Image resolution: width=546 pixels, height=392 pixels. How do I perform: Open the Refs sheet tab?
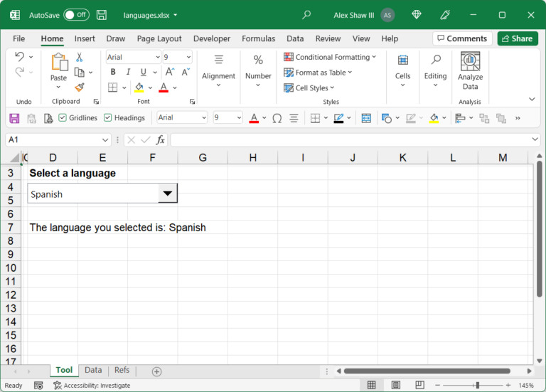(x=122, y=370)
